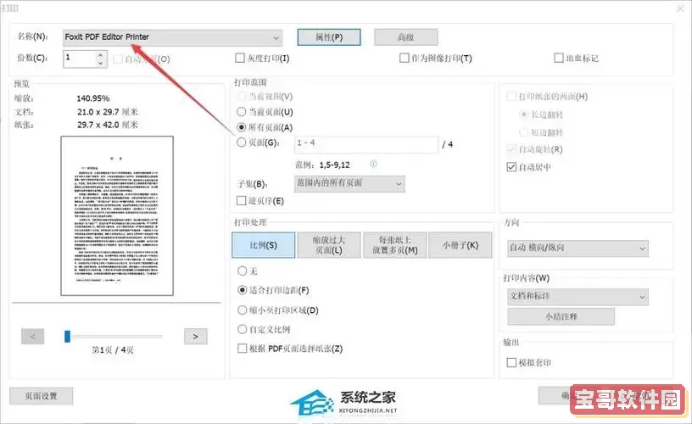The image size is (692, 424).
Task: Click the copies count input field
Action: coord(80,59)
